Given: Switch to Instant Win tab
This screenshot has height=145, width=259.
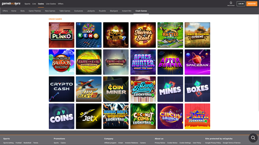Looking at the screenshot, I should coord(127,11).
